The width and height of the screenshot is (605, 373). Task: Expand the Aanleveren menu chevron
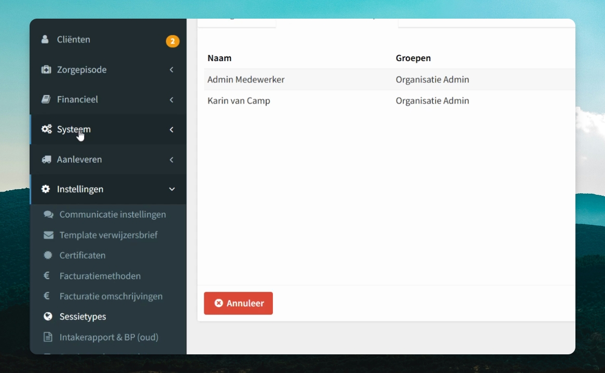(171, 160)
